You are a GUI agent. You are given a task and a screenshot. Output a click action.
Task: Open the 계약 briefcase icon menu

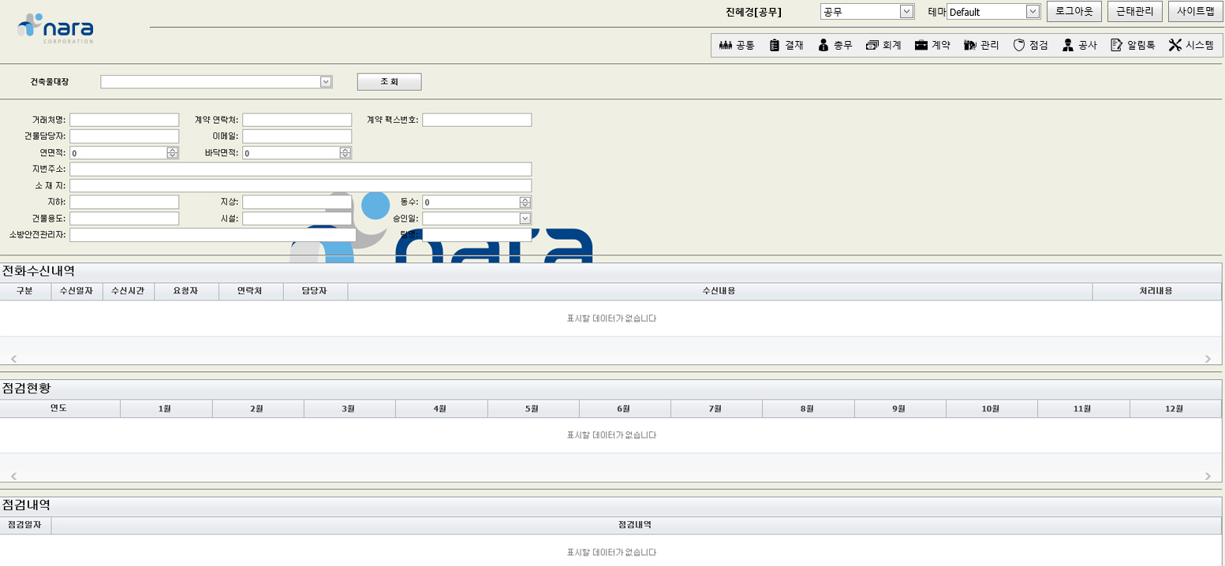tap(932, 46)
